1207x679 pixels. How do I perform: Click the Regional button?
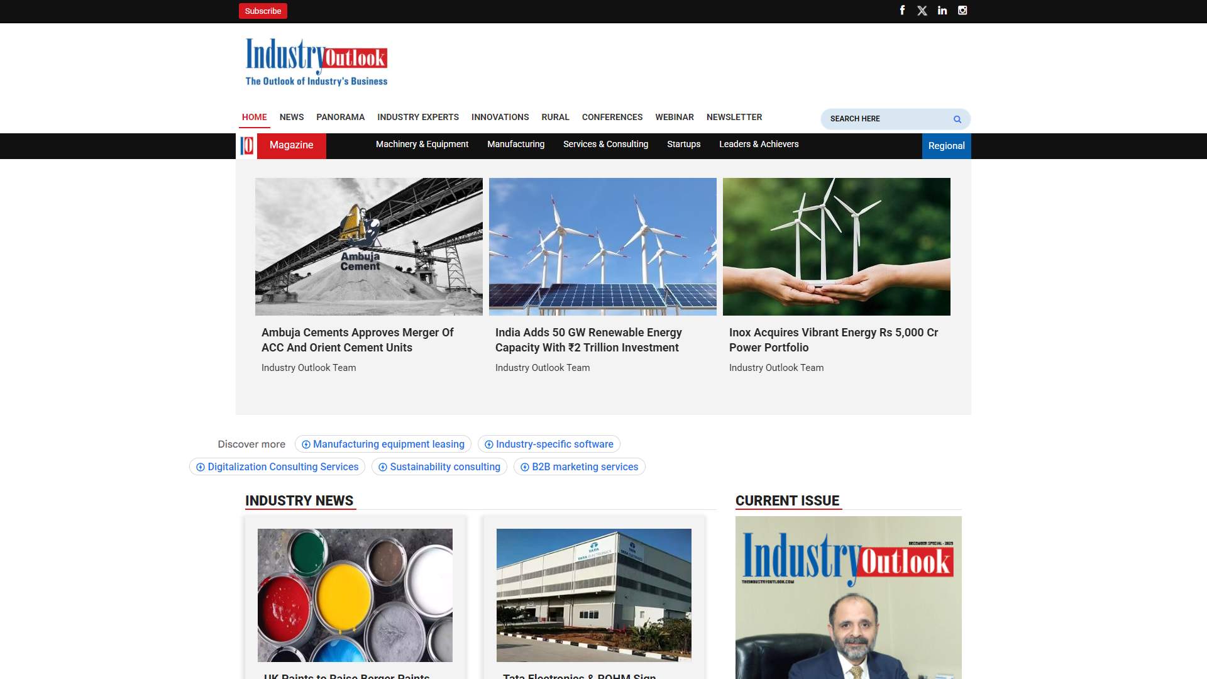[x=946, y=145]
